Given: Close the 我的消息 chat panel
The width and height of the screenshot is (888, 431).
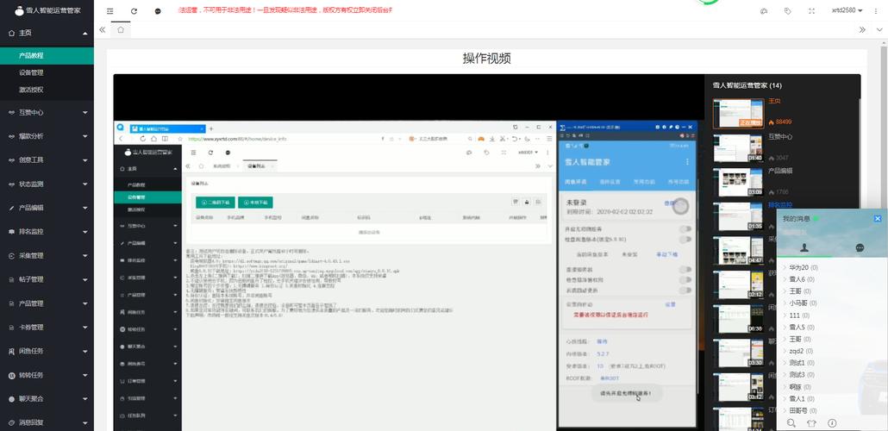Looking at the screenshot, I should click(879, 218).
